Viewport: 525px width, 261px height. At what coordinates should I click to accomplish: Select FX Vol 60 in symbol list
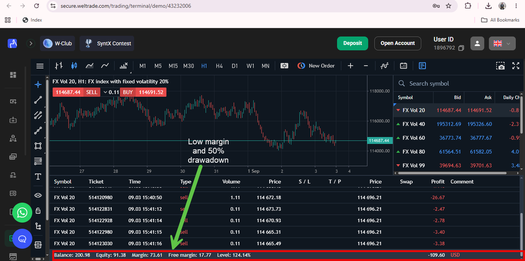click(457, 138)
